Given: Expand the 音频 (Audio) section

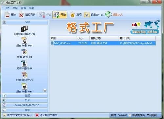Looking at the screenshot, I should click(x=25, y=96).
